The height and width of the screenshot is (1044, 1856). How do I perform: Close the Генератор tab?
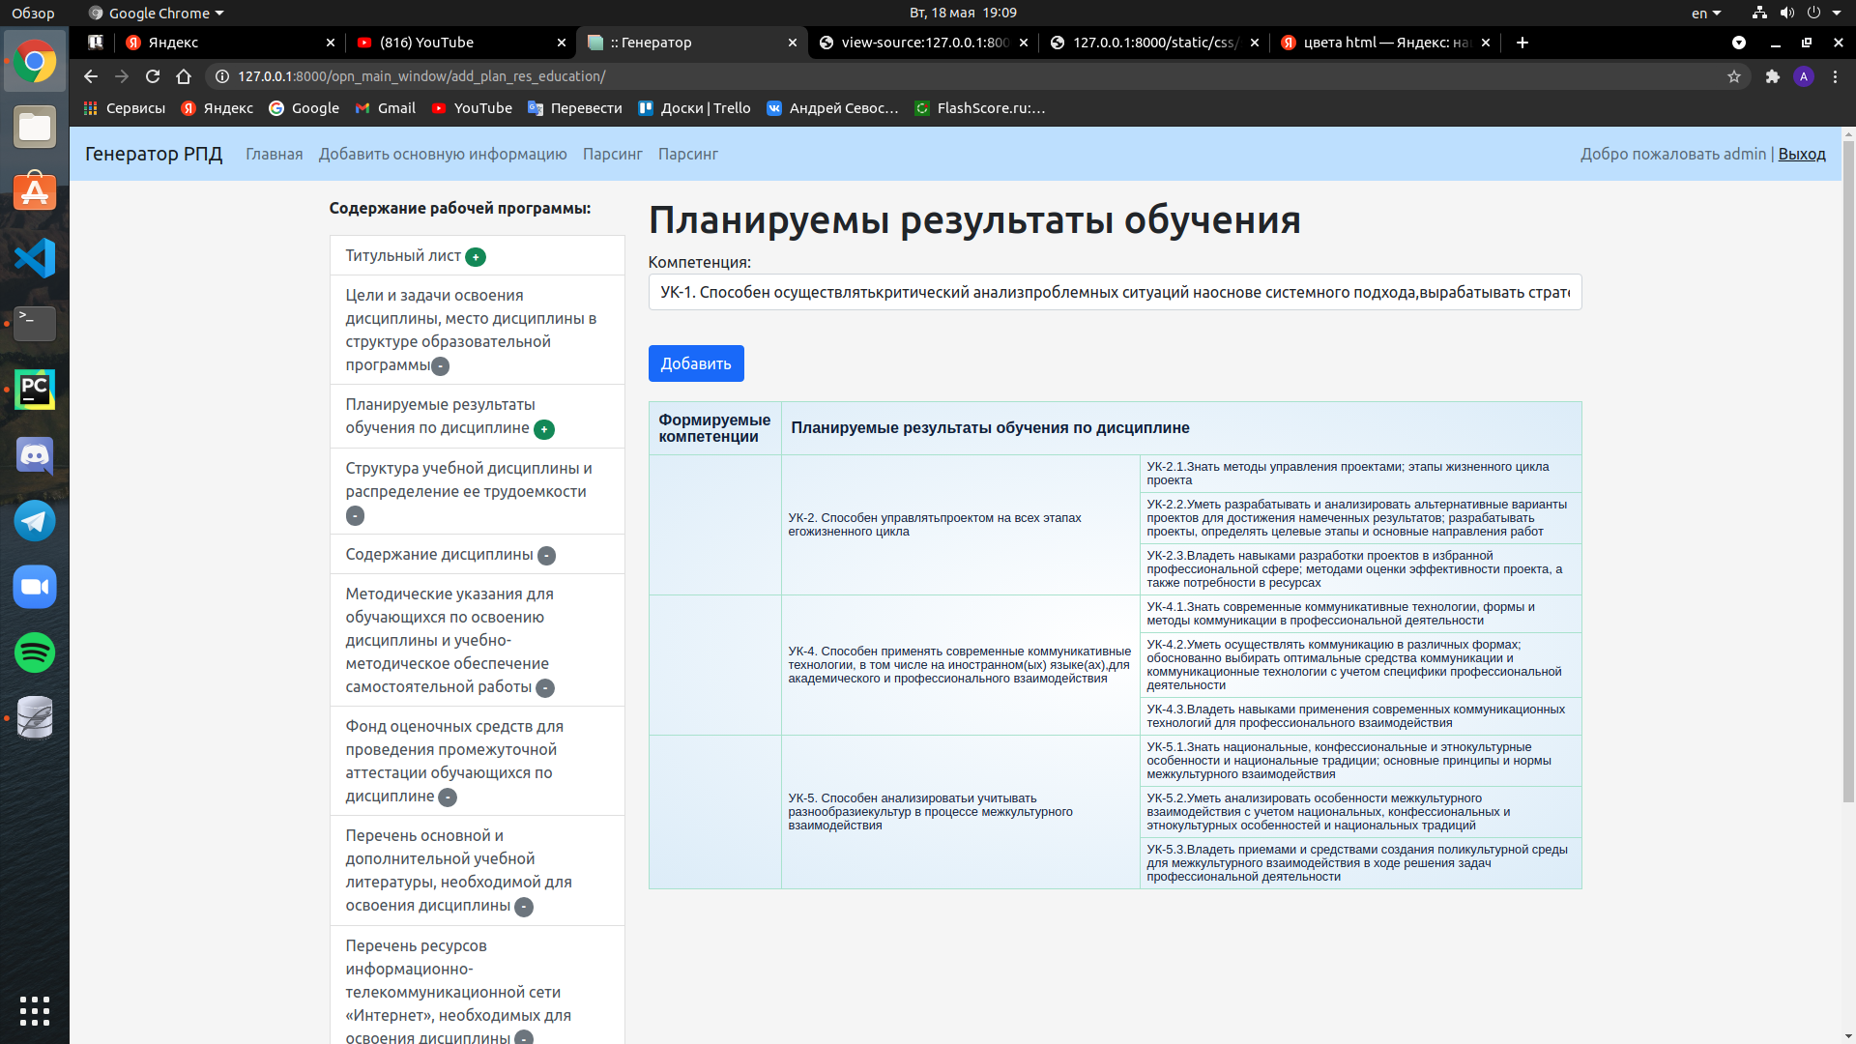click(792, 43)
